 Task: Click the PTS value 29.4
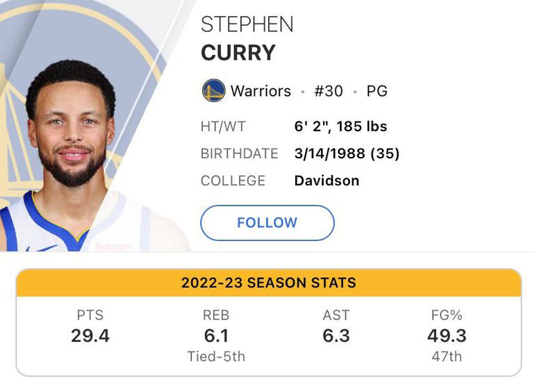tap(90, 336)
